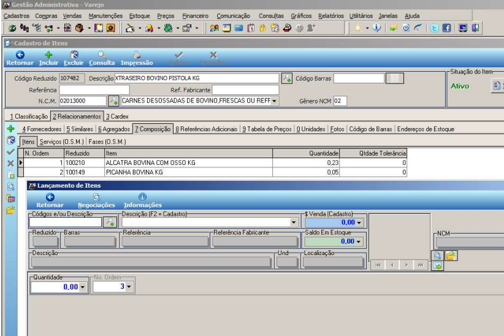The height and width of the screenshot is (336, 504).
Task: Click the first globe icon in the main toolbar
Action: pos(12,28)
